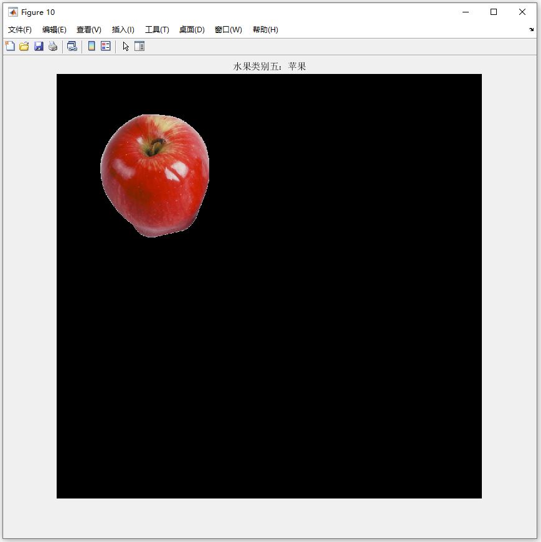541x542 pixels.
Task: Click the New Figure toolbar icon
Action: (x=10, y=46)
